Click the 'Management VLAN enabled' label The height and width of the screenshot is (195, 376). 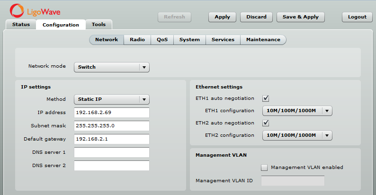tap(307, 168)
